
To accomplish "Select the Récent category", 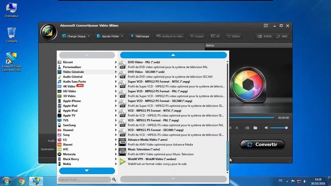I will [87, 62].
